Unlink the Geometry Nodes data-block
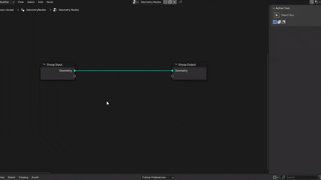This screenshot has width=321, height=180. click(175, 2)
